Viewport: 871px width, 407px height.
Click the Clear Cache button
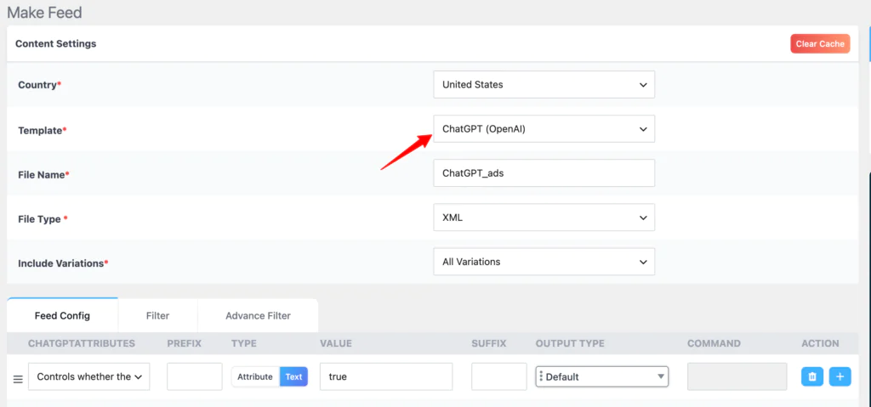coord(820,44)
